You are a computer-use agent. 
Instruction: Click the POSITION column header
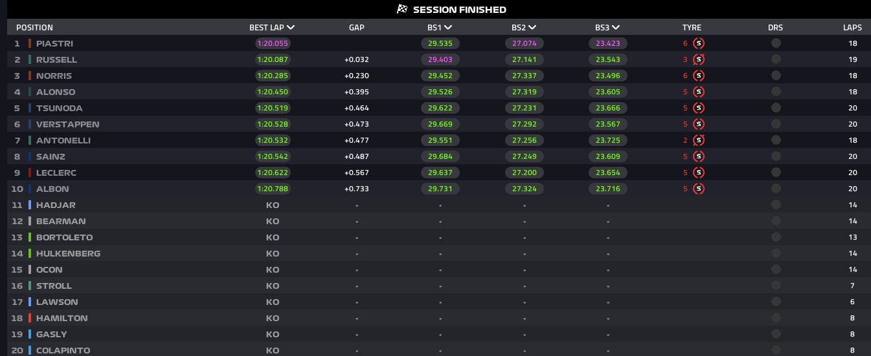point(34,28)
